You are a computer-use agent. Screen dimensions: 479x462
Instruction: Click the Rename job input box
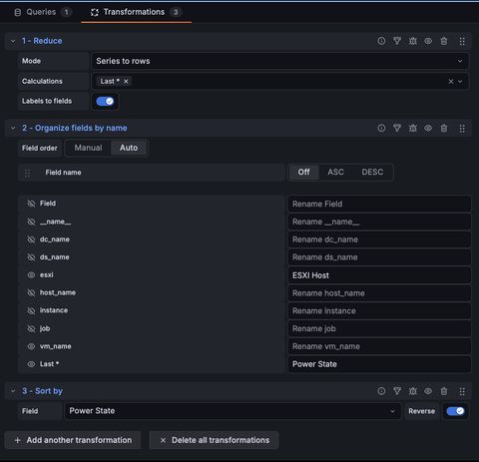click(x=379, y=328)
